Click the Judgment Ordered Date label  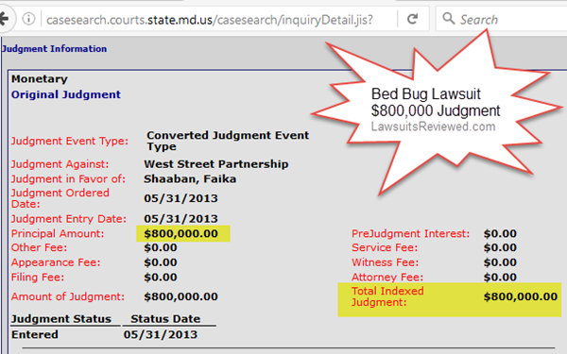click(60, 198)
